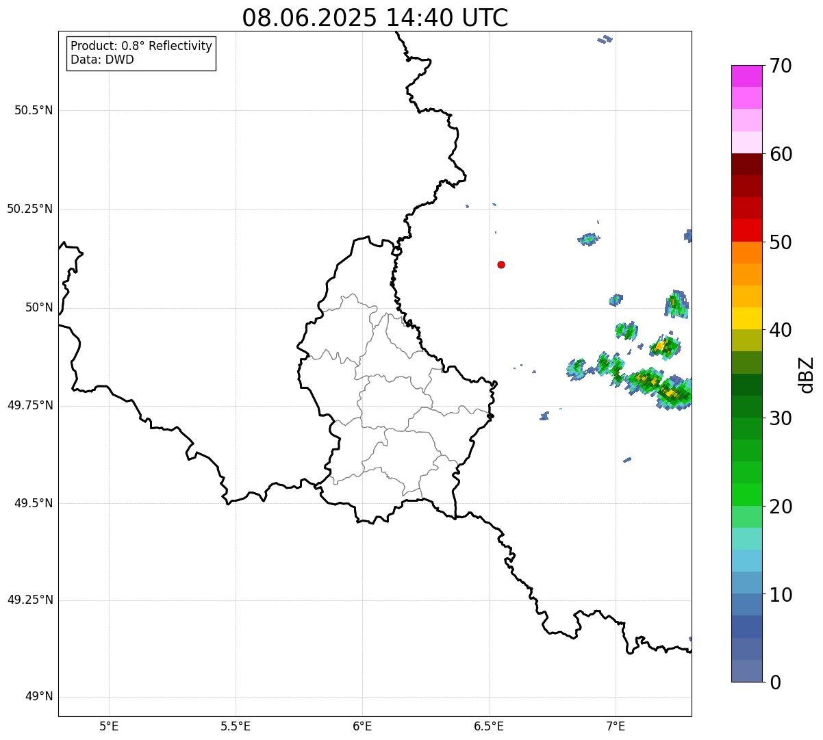Click the red station marker dot

[x=501, y=264]
